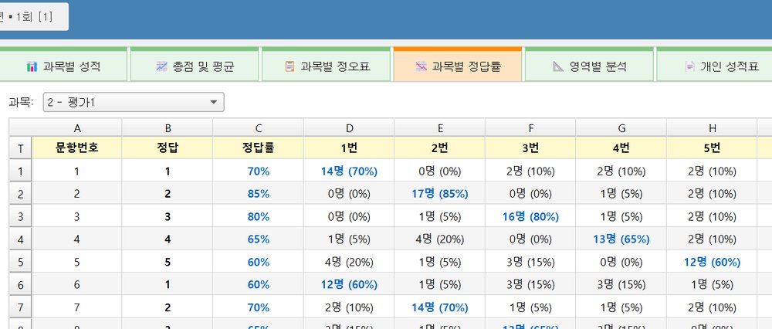Switch to 총점 및 평균 tab
The image size is (772, 329).
[194, 66]
